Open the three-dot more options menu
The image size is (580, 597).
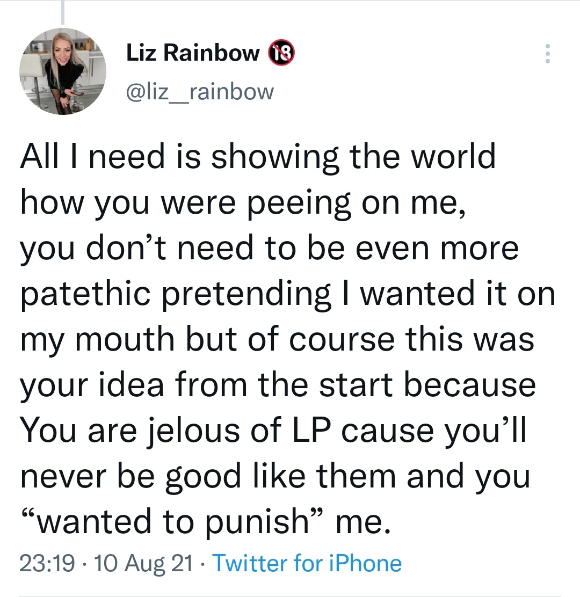548,54
